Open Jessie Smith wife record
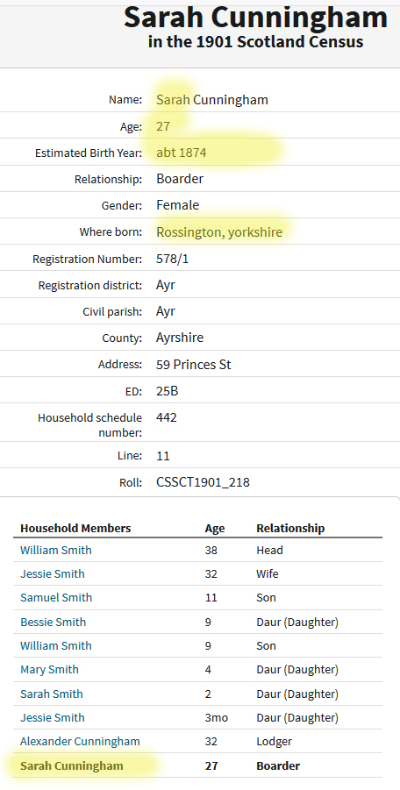400x790 pixels. pyautogui.click(x=53, y=573)
